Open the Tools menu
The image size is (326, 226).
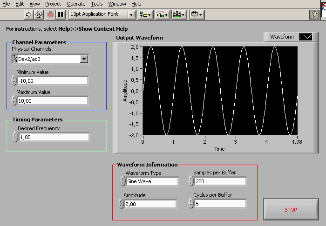coord(97,4)
